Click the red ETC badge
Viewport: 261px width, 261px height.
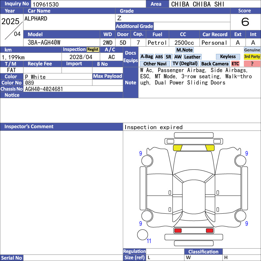tap(235, 64)
